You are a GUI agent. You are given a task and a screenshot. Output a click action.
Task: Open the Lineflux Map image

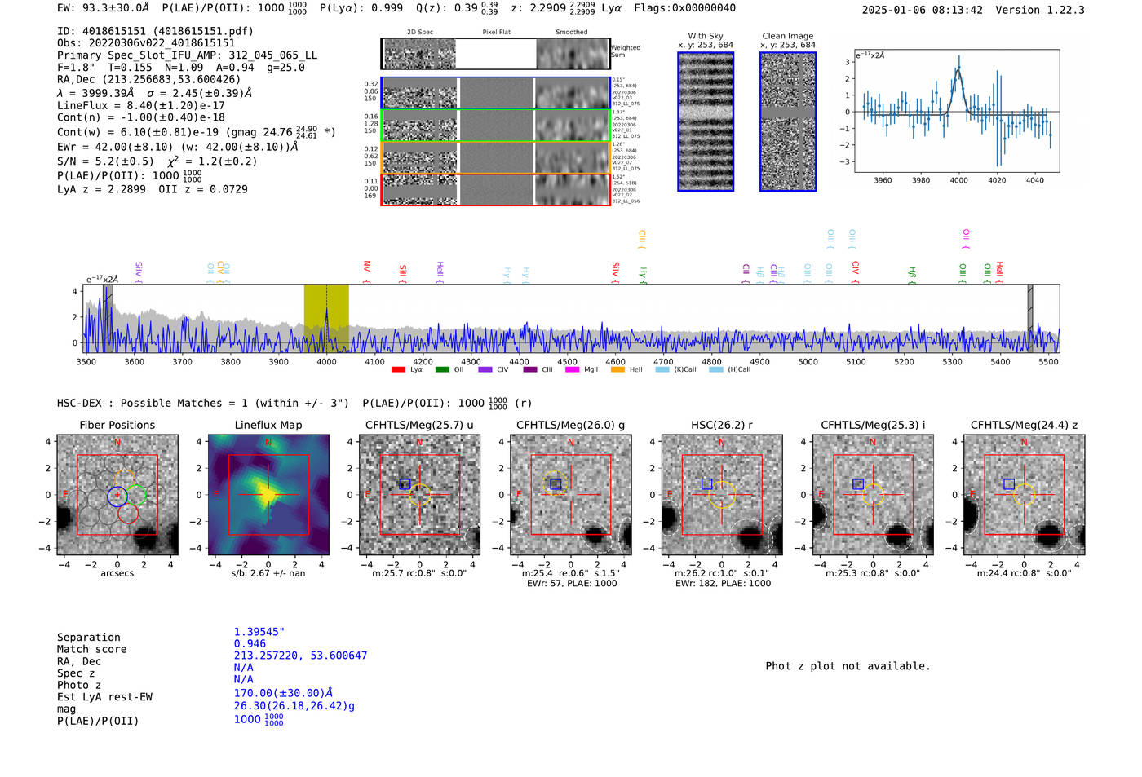[x=268, y=495]
